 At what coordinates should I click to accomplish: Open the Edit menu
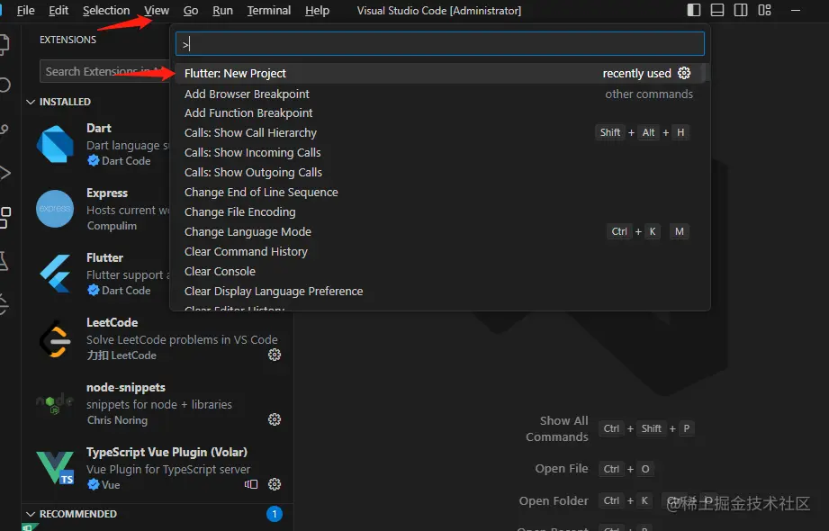pos(59,11)
